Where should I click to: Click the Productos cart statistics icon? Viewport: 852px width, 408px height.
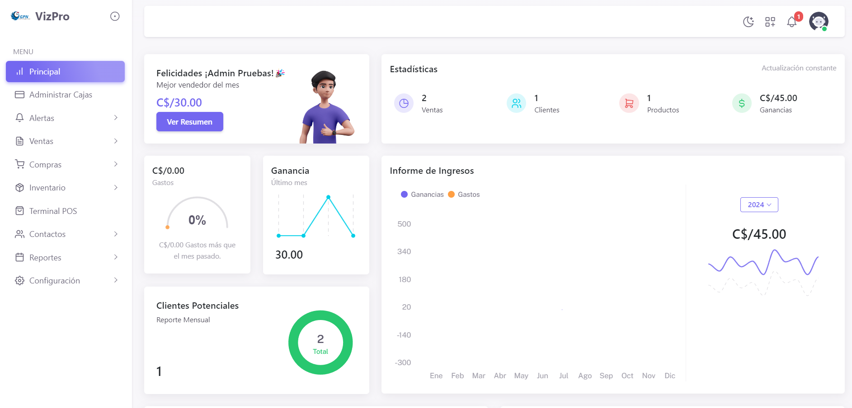[629, 103]
